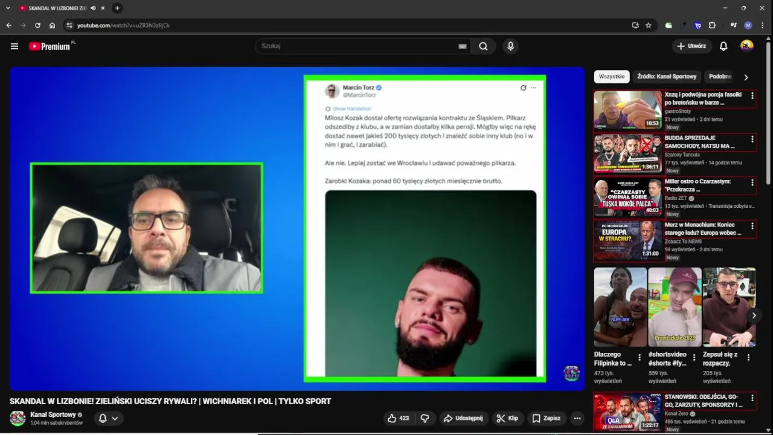Open the Kanał Sportowy channel name link
The image size is (773, 435).
[53, 415]
